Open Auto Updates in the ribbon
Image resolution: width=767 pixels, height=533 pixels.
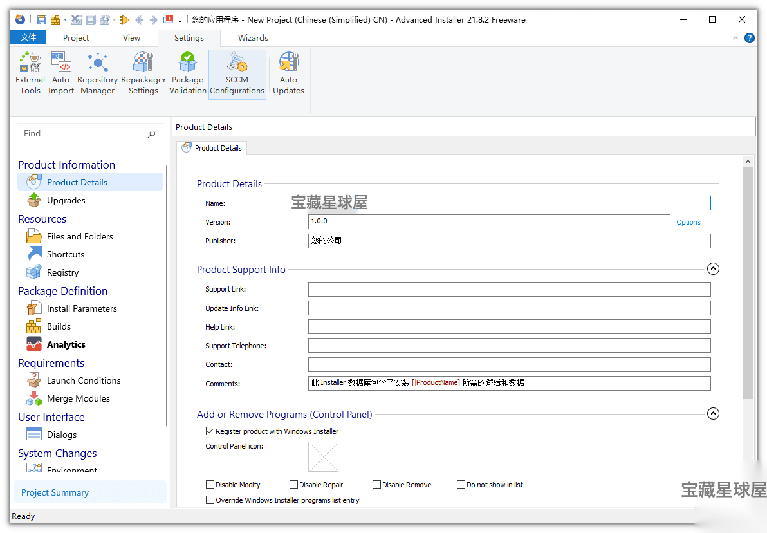pos(288,73)
